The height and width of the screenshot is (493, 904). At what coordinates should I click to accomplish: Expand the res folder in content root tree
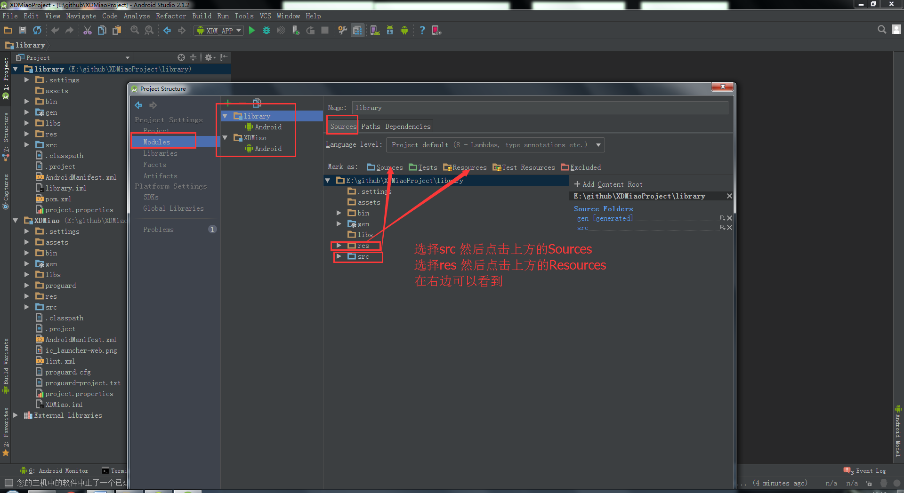pyautogui.click(x=339, y=246)
